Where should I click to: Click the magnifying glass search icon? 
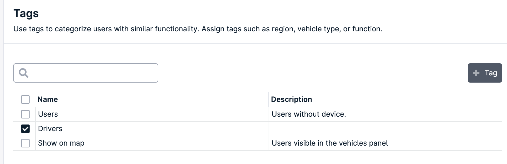click(x=24, y=73)
